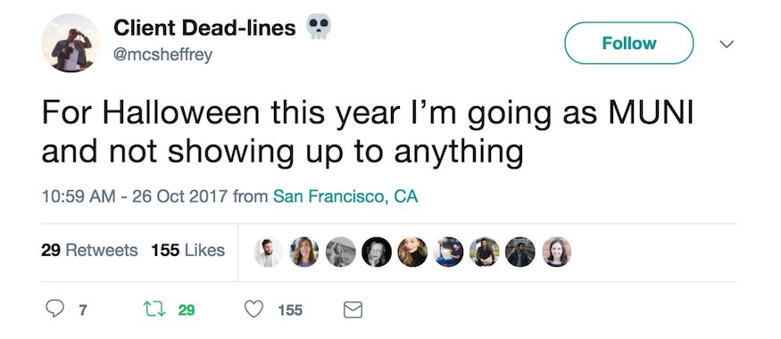Click the retweet count number 29
Image resolution: width=781 pixels, height=339 pixels.
187,310
